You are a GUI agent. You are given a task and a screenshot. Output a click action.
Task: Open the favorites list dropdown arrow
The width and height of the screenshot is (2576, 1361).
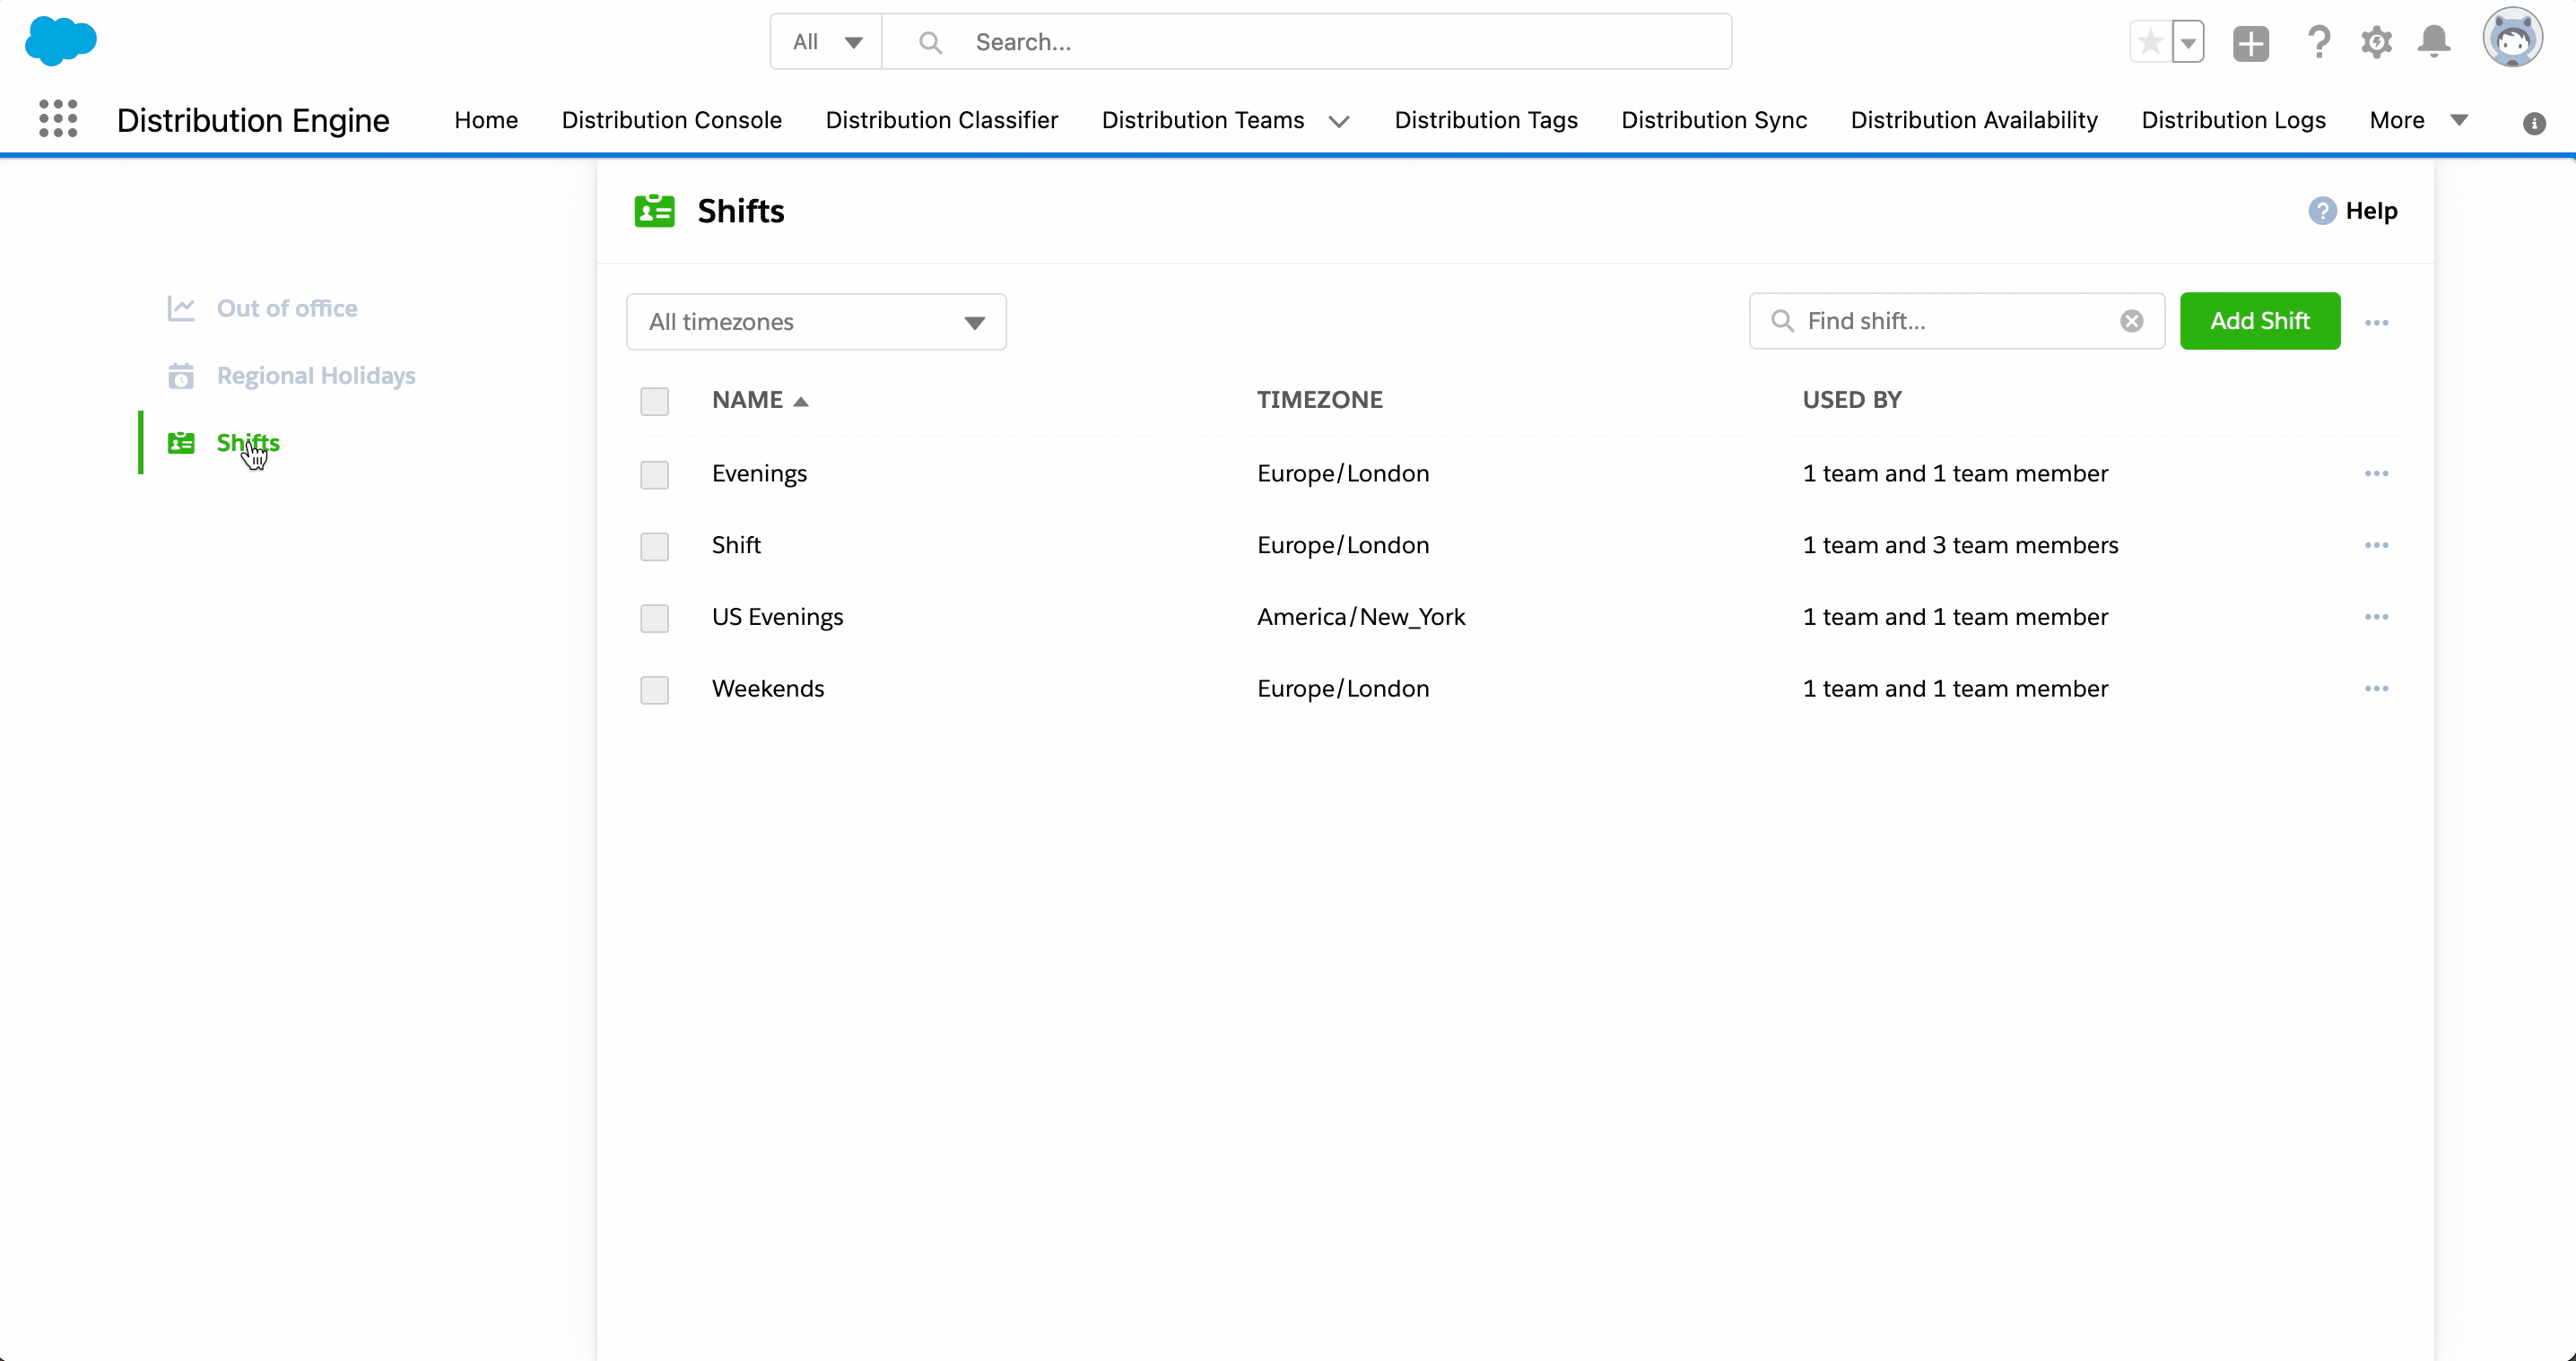[2188, 42]
